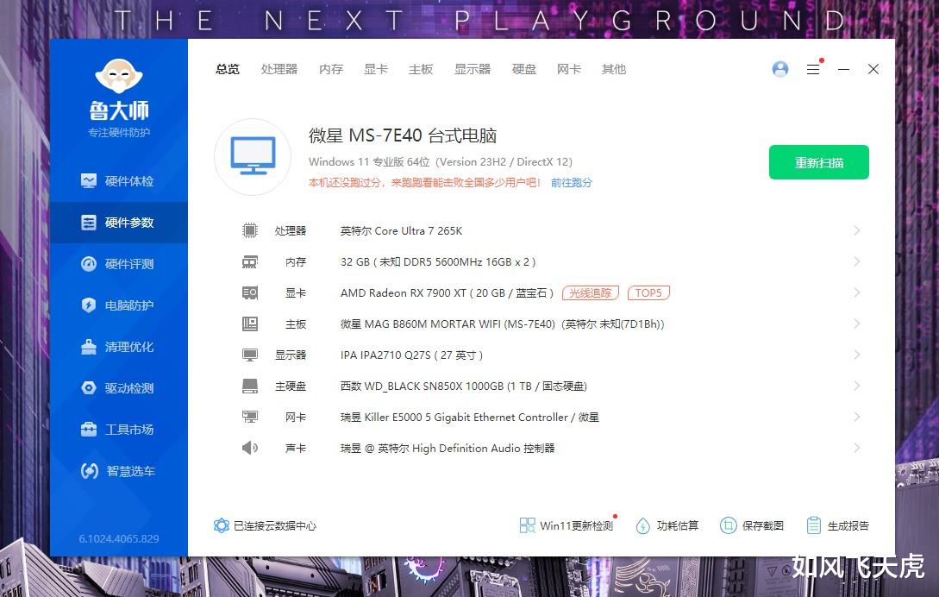Click the 显卡 graphics card icon
939x597 pixels.
(x=250, y=293)
